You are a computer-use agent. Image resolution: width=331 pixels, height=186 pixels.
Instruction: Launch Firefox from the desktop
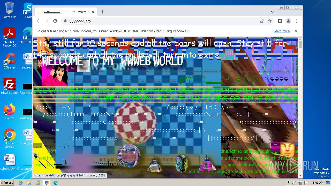[9, 112]
